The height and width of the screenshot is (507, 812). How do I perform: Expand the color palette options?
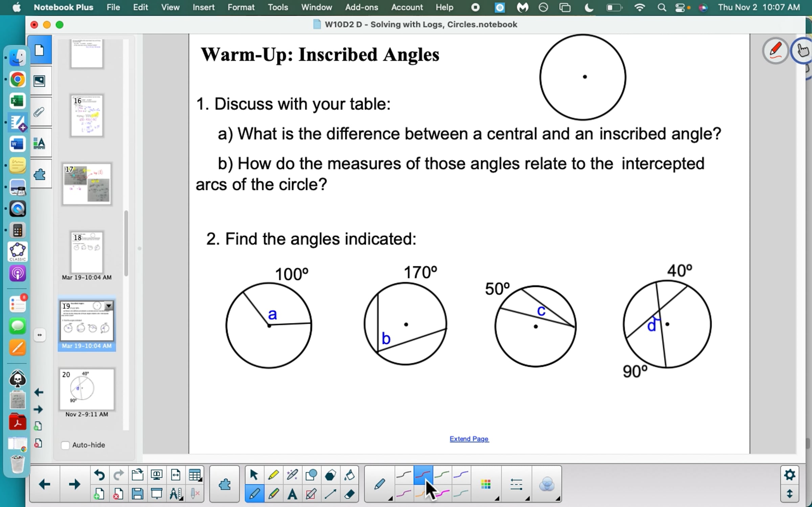coord(487,484)
